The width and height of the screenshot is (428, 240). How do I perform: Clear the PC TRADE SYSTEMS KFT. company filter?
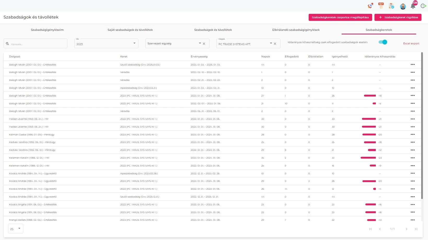click(x=275, y=44)
